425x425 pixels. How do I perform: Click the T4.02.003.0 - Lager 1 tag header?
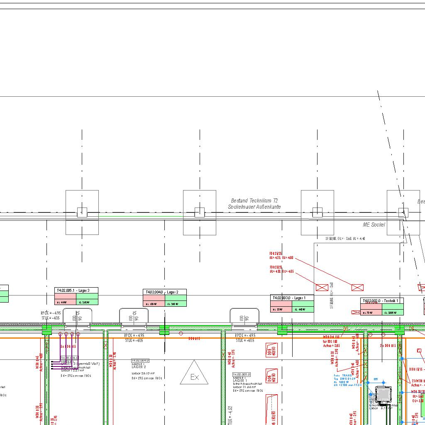[292, 298]
